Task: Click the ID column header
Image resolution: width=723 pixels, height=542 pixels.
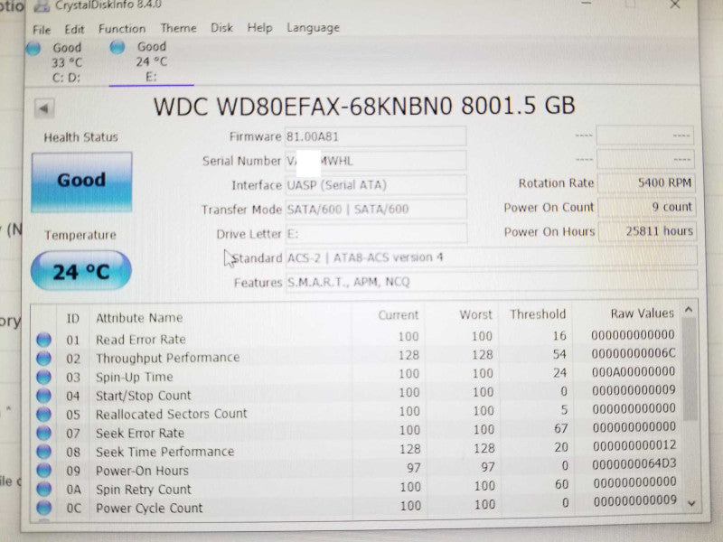Action: pos(73,319)
